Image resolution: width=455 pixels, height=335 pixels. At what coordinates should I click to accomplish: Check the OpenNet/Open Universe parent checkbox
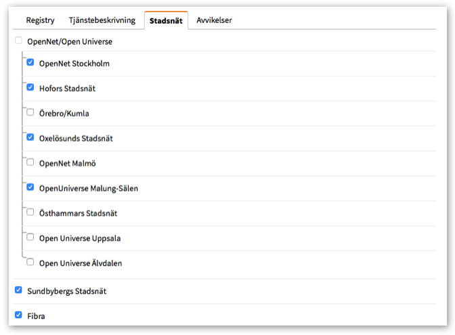click(18, 41)
